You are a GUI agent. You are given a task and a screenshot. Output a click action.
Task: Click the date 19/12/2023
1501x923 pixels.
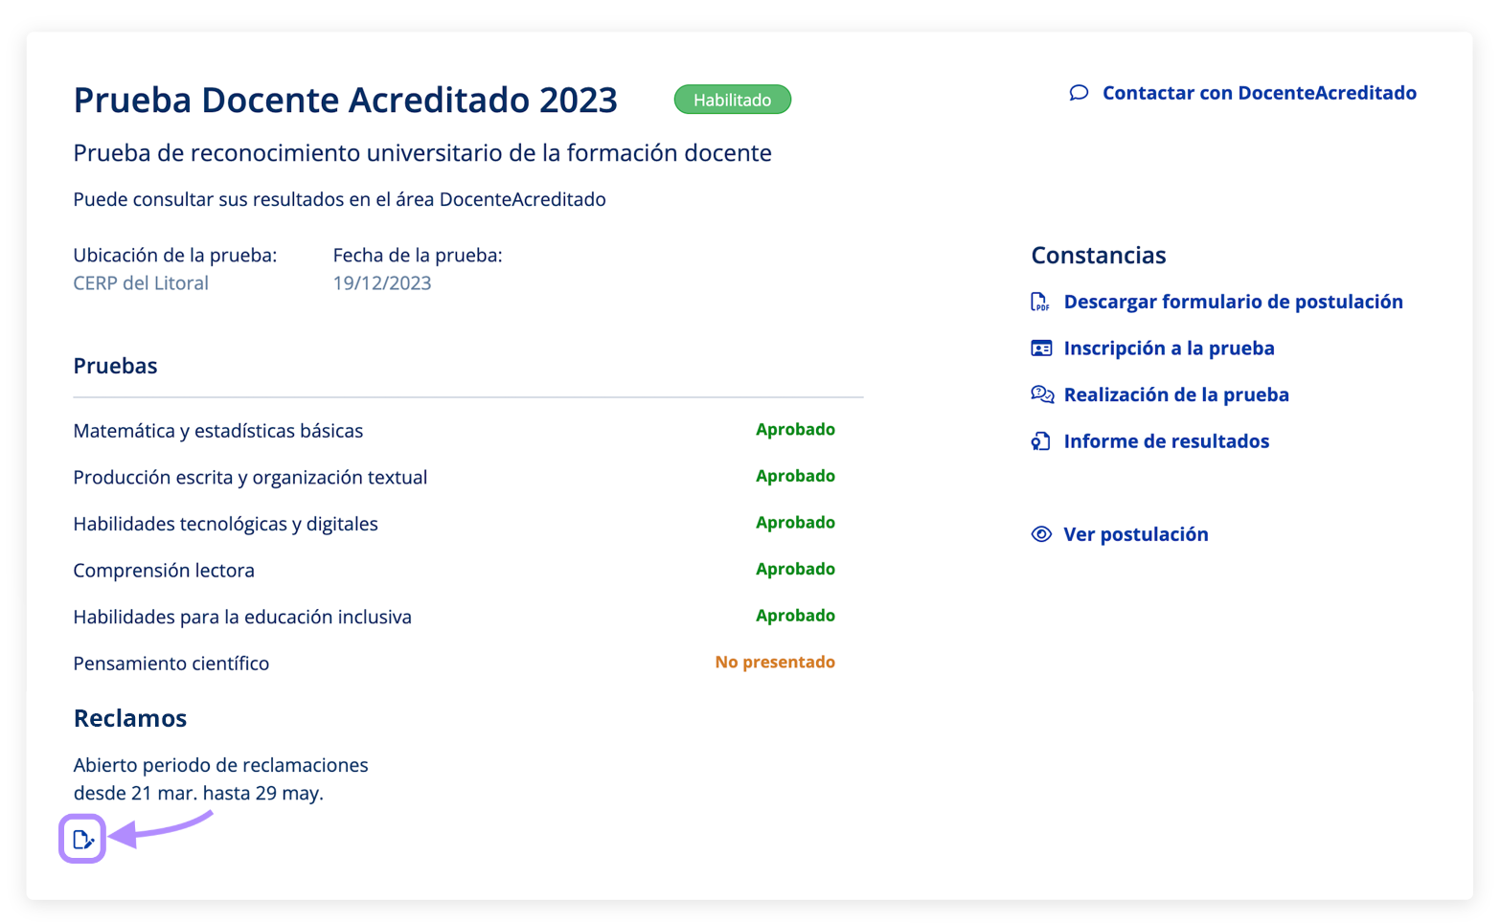382,283
